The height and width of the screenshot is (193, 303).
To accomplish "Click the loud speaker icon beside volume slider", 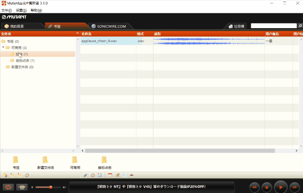I will [x=64, y=187].
